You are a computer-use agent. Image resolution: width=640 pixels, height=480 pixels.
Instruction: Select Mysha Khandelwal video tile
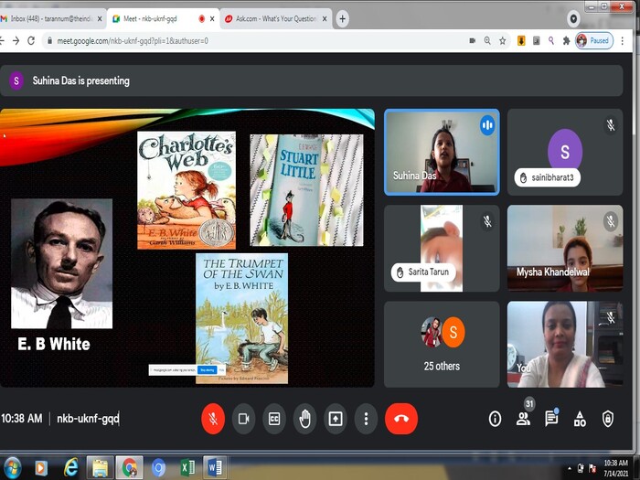click(x=565, y=248)
